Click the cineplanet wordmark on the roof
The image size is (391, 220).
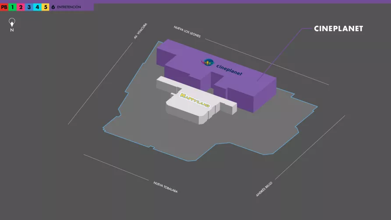pyautogui.click(x=229, y=70)
